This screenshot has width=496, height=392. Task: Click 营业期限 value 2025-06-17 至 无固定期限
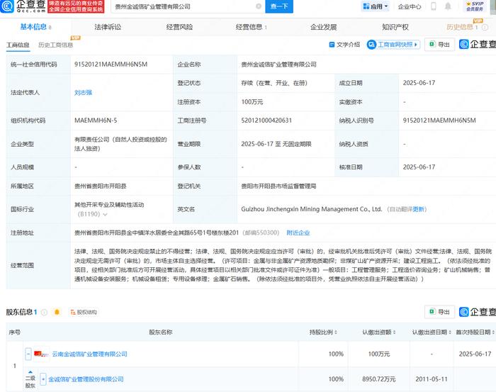point(276,144)
